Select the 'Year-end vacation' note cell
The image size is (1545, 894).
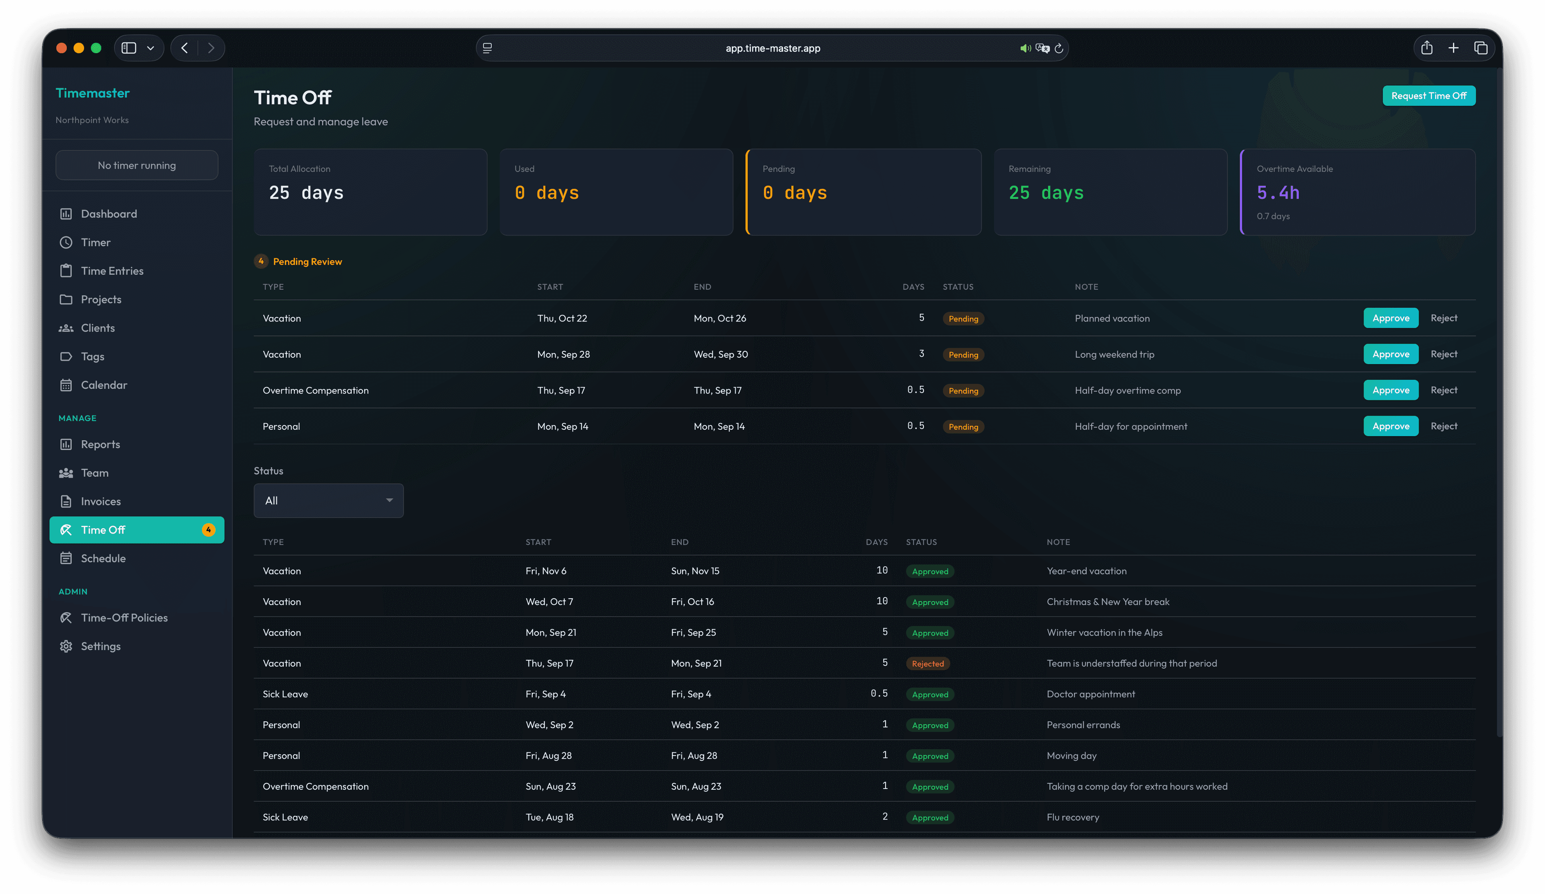[1086, 571]
